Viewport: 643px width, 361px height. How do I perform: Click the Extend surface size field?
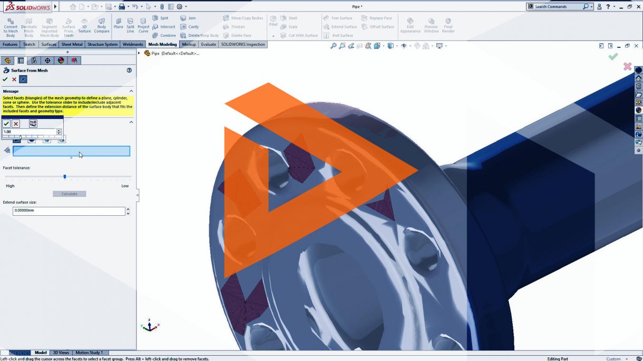point(69,211)
